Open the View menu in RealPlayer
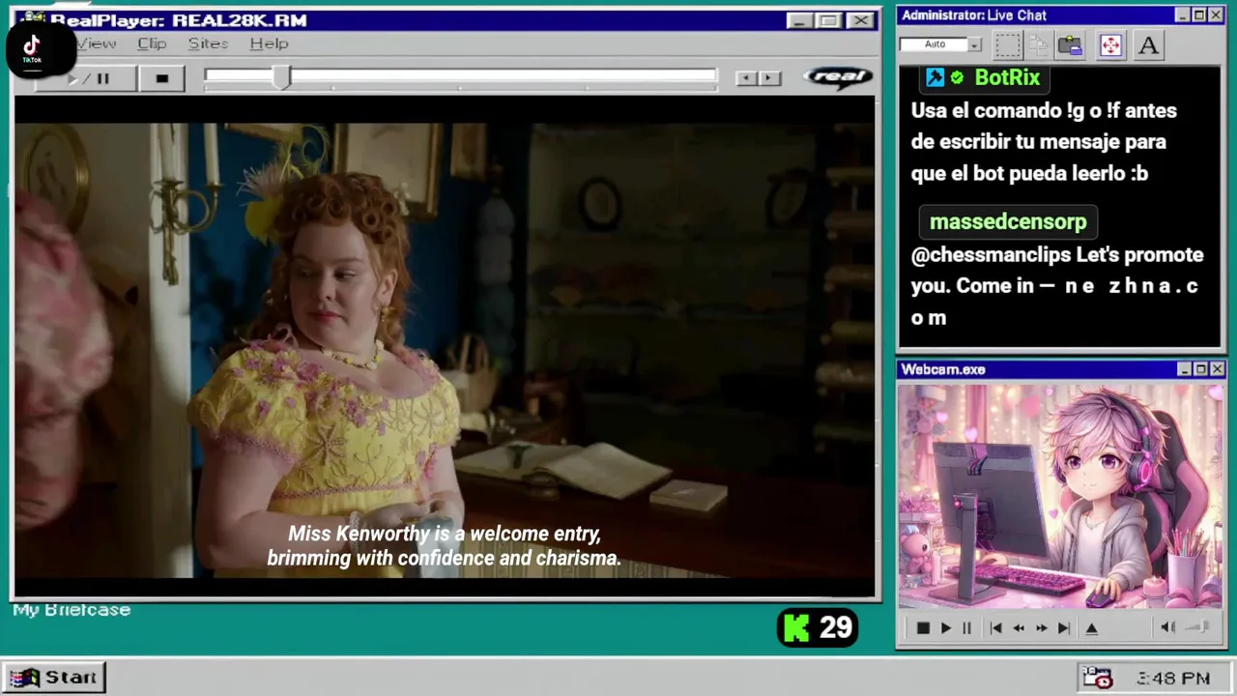Screen dimensions: 1237x696 point(97,43)
